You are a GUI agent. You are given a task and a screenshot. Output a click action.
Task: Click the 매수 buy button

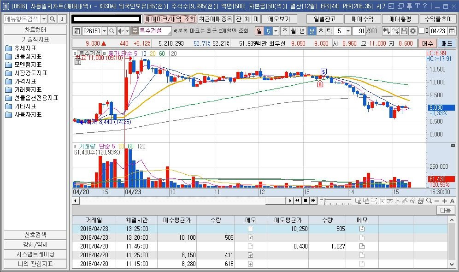click(x=427, y=44)
